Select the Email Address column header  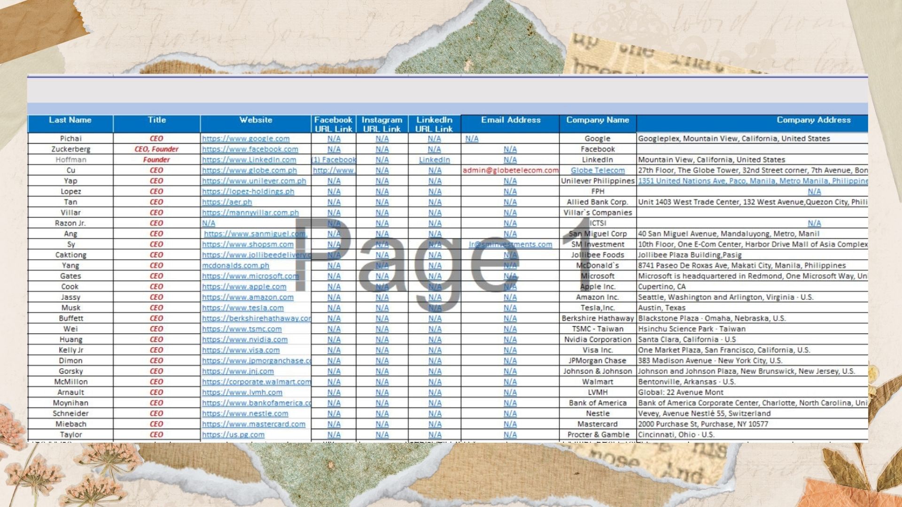click(510, 120)
